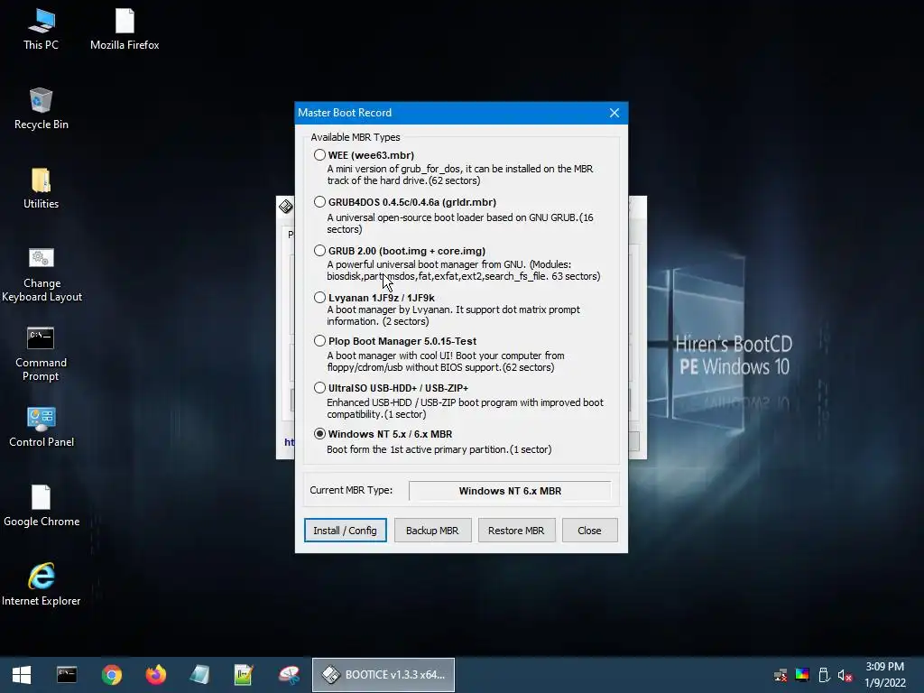The height and width of the screenshot is (693, 924).
Task: Open This PC desktop icon
Action: [42, 29]
